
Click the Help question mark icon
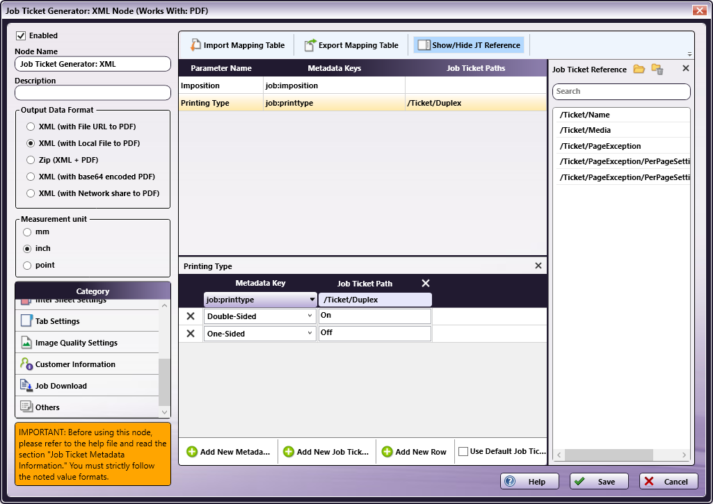[x=510, y=481]
